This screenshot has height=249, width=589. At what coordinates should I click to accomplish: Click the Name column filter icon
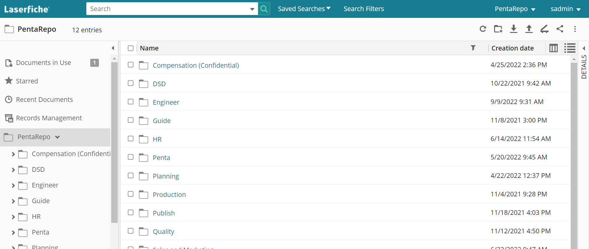[473, 48]
